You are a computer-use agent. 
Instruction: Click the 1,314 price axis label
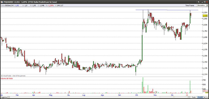205,74
